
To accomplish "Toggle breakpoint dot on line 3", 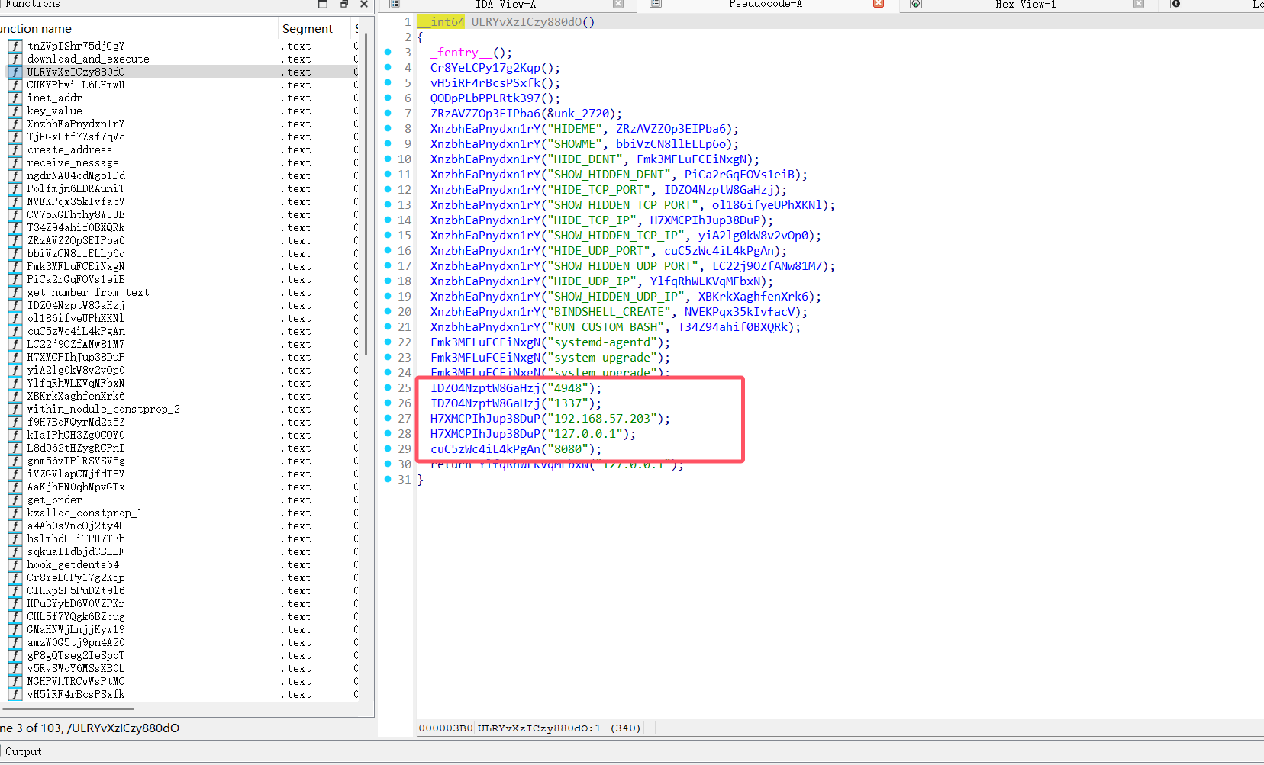I will [x=388, y=52].
